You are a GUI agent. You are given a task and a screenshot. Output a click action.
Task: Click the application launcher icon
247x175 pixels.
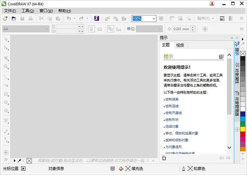click(x=222, y=18)
